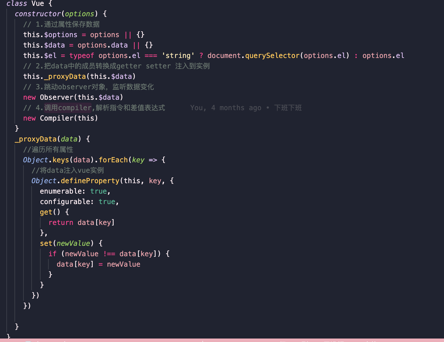Click the 'return' keyword
This screenshot has width=444, height=342.
(x=61, y=223)
